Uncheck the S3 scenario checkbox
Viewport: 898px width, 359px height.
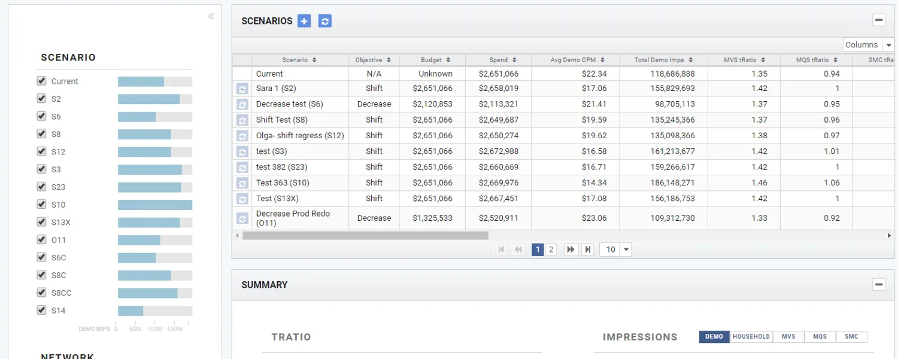coord(41,169)
